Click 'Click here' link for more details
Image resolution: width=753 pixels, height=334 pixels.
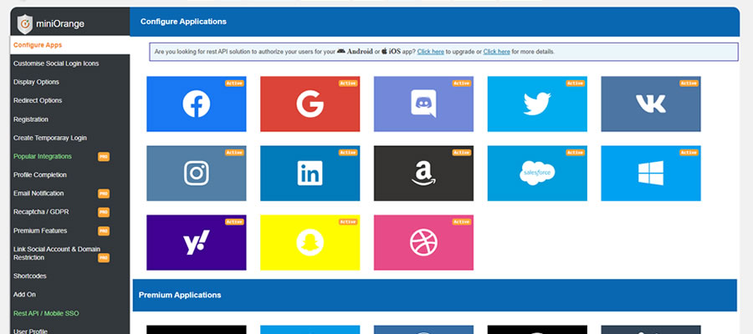coord(496,52)
